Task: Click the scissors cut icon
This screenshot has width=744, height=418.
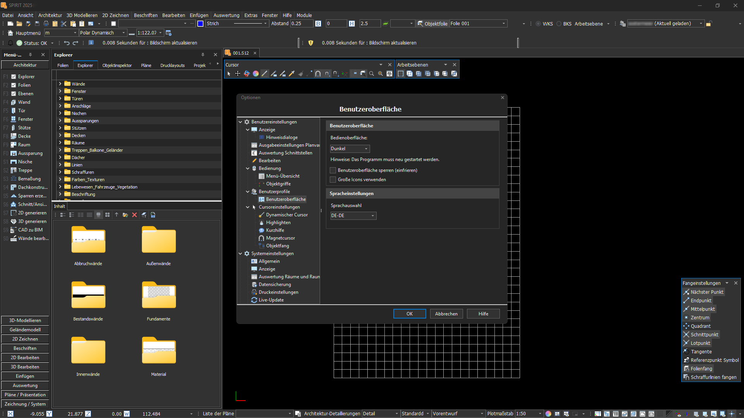Action: [x=64, y=24]
